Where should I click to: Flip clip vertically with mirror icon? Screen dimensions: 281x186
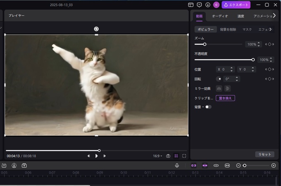point(227,88)
